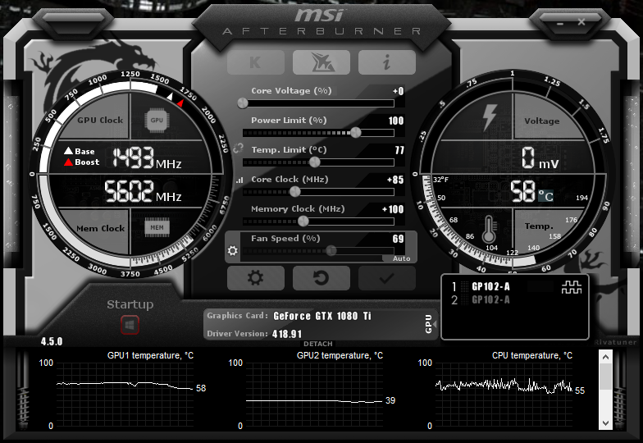Click the monitor scrollbar up arrow
The width and height of the screenshot is (643, 443).
tap(605, 358)
